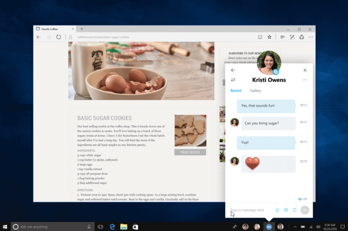
Task: Open reading view in Edge
Action: click(260, 37)
